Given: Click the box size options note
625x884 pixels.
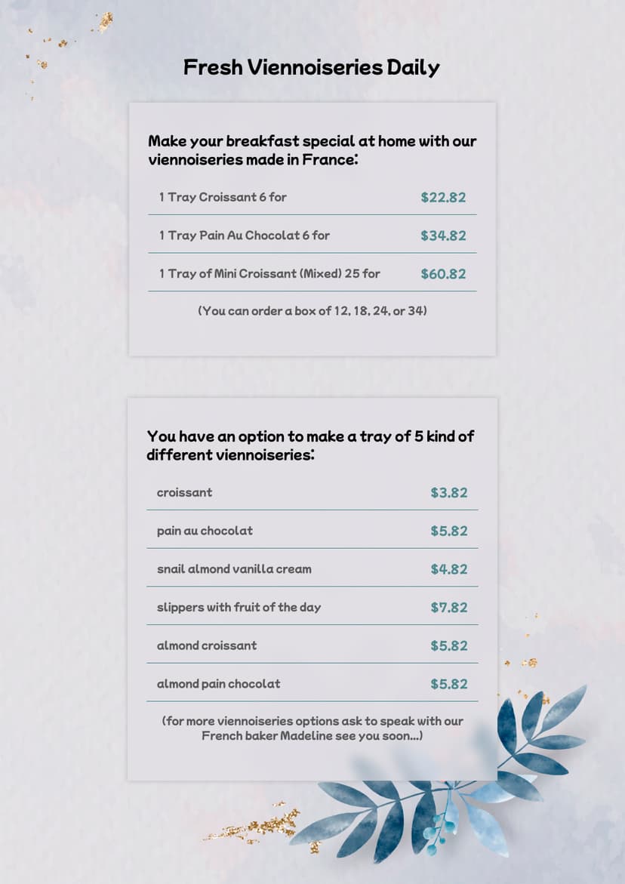Looking at the screenshot, I should click(x=312, y=310).
